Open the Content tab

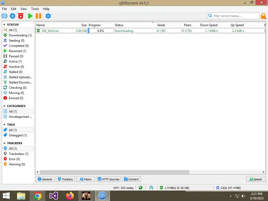pyautogui.click(x=131, y=179)
